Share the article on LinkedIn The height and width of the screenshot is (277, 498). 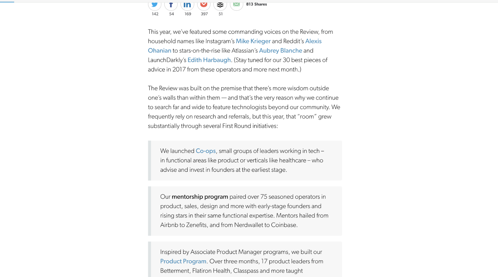187,5
